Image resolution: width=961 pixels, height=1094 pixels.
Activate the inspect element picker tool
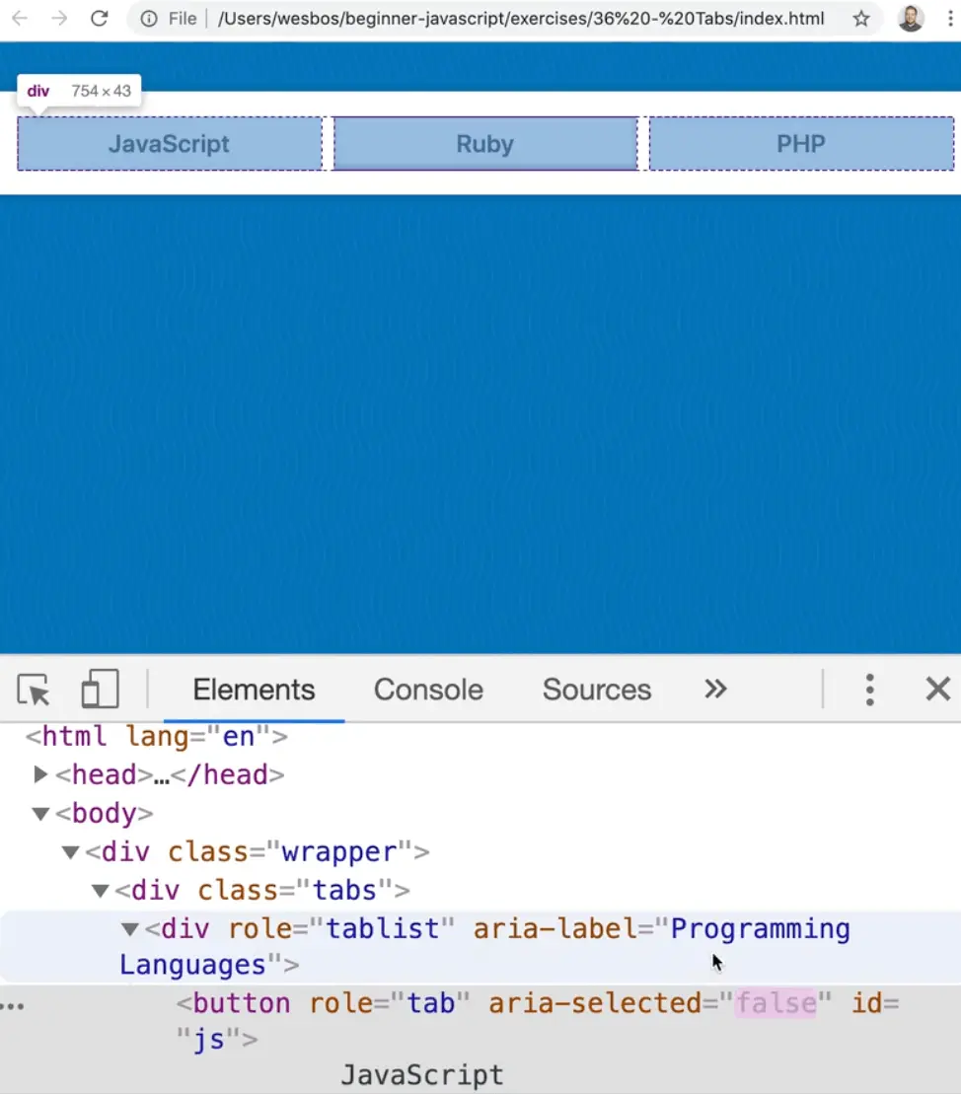tap(35, 690)
